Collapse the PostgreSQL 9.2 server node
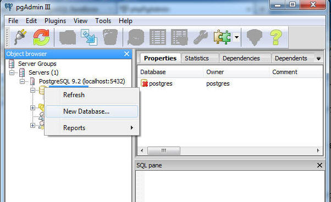 coord(22,81)
